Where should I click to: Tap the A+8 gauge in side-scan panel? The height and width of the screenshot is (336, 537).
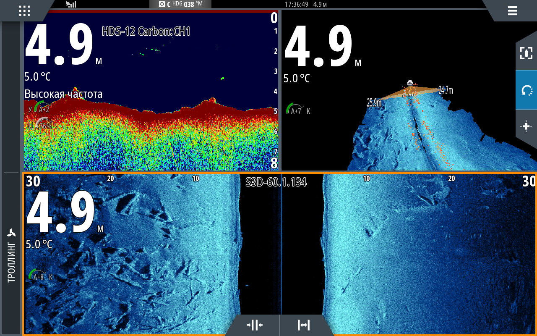[37, 276]
